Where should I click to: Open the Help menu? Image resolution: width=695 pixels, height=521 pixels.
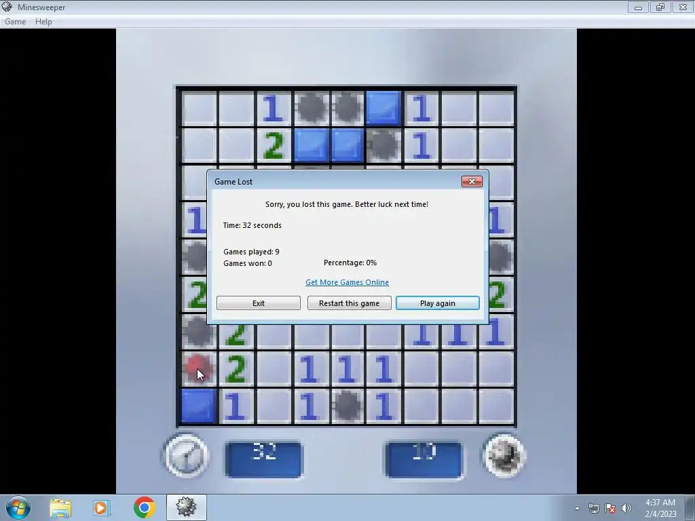[43, 21]
